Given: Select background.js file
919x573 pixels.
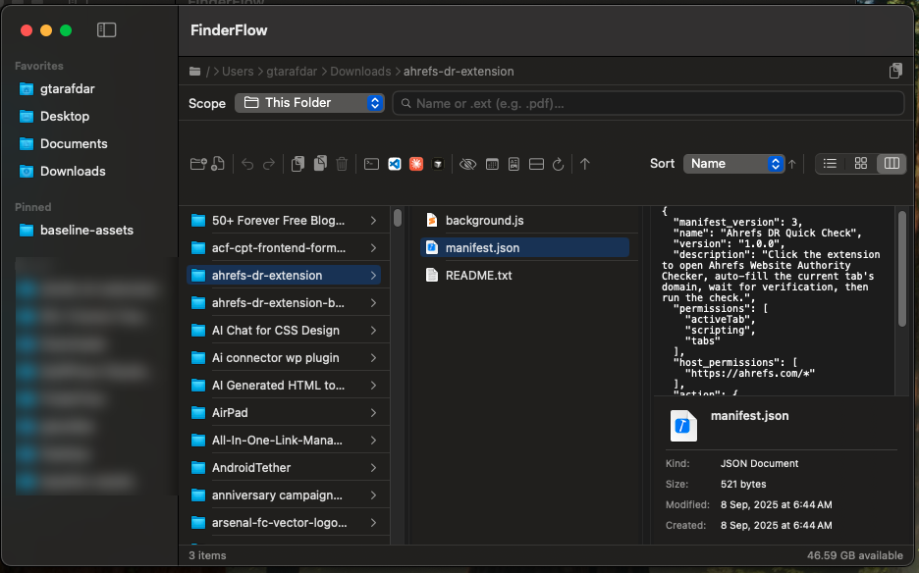Looking at the screenshot, I should point(524,221).
